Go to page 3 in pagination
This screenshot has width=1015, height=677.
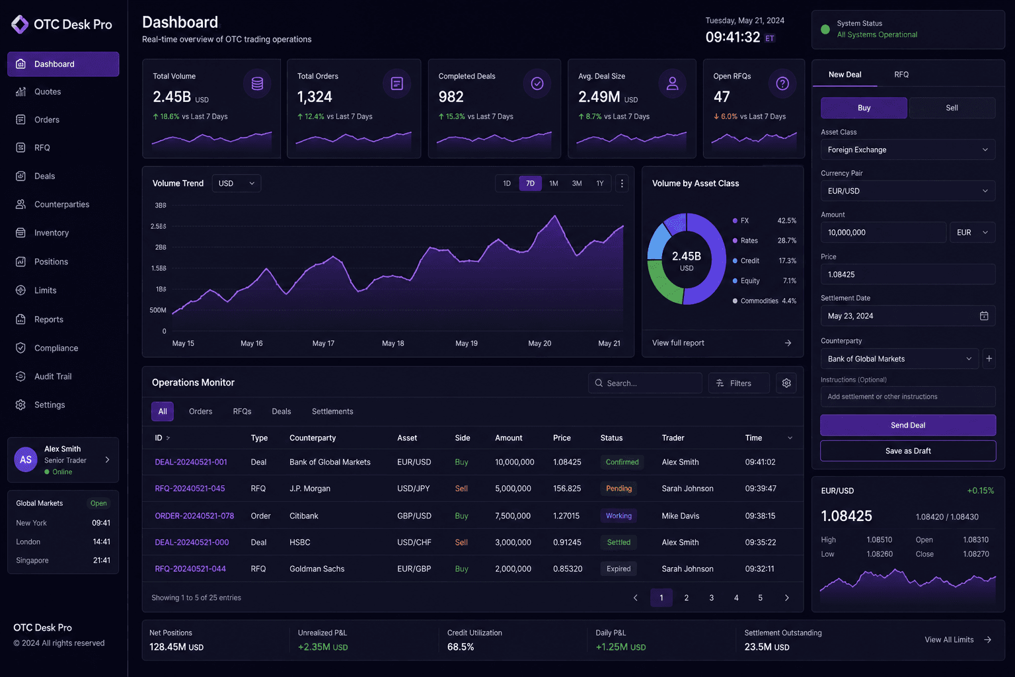(x=711, y=598)
